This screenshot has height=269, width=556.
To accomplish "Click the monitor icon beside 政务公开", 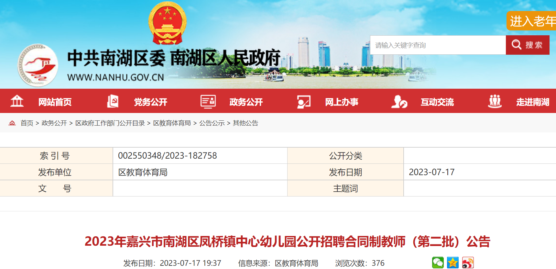I will (208, 101).
